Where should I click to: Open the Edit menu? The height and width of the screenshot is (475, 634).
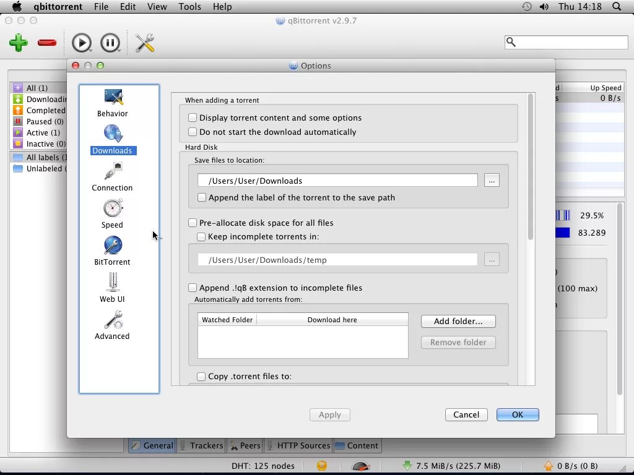(x=128, y=6)
